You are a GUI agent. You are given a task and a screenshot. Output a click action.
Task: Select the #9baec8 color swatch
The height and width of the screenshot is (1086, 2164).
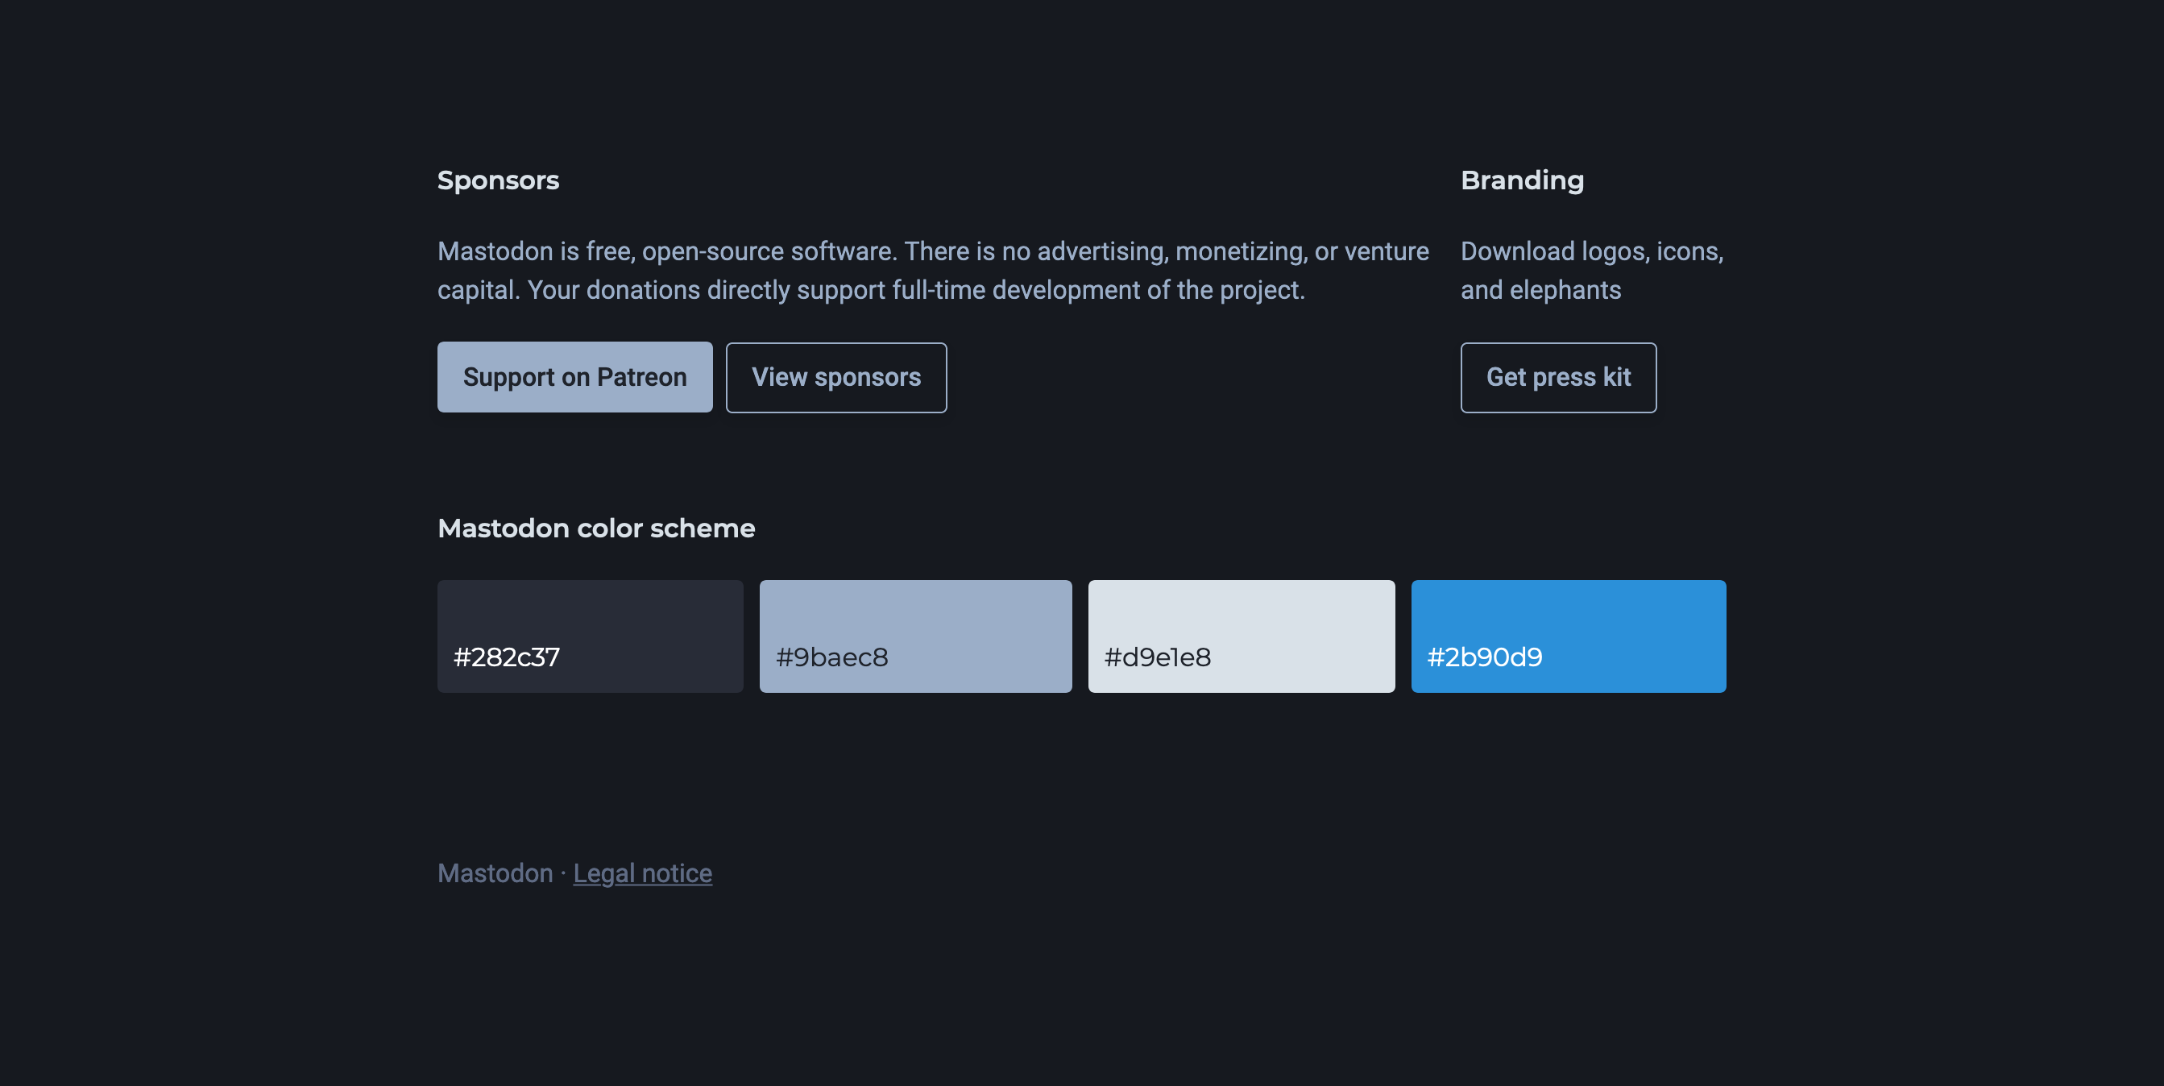pos(916,636)
